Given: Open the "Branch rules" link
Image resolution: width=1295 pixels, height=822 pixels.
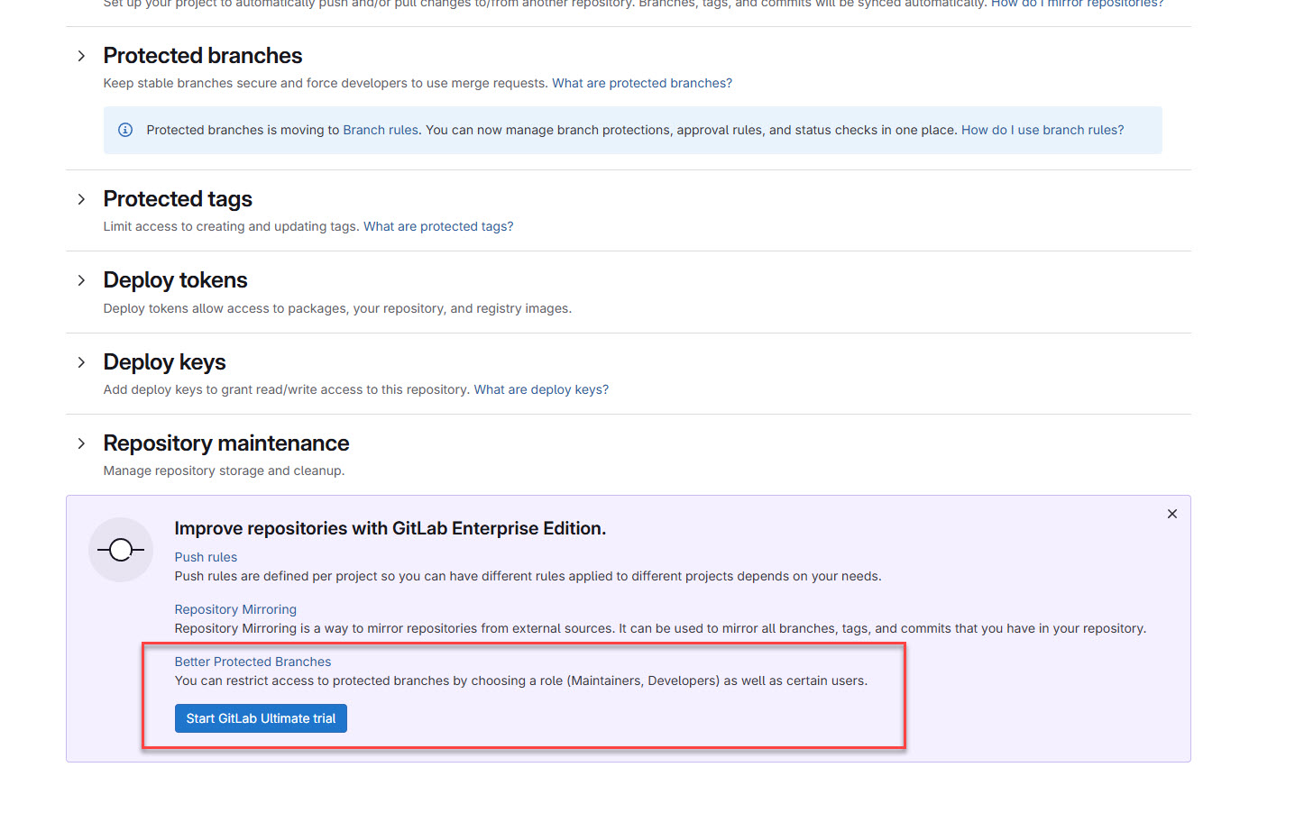Looking at the screenshot, I should pyautogui.click(x=380, y=129).
